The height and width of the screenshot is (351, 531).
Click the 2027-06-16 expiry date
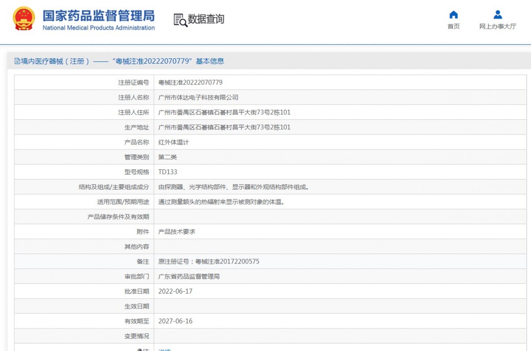point(175,321)
